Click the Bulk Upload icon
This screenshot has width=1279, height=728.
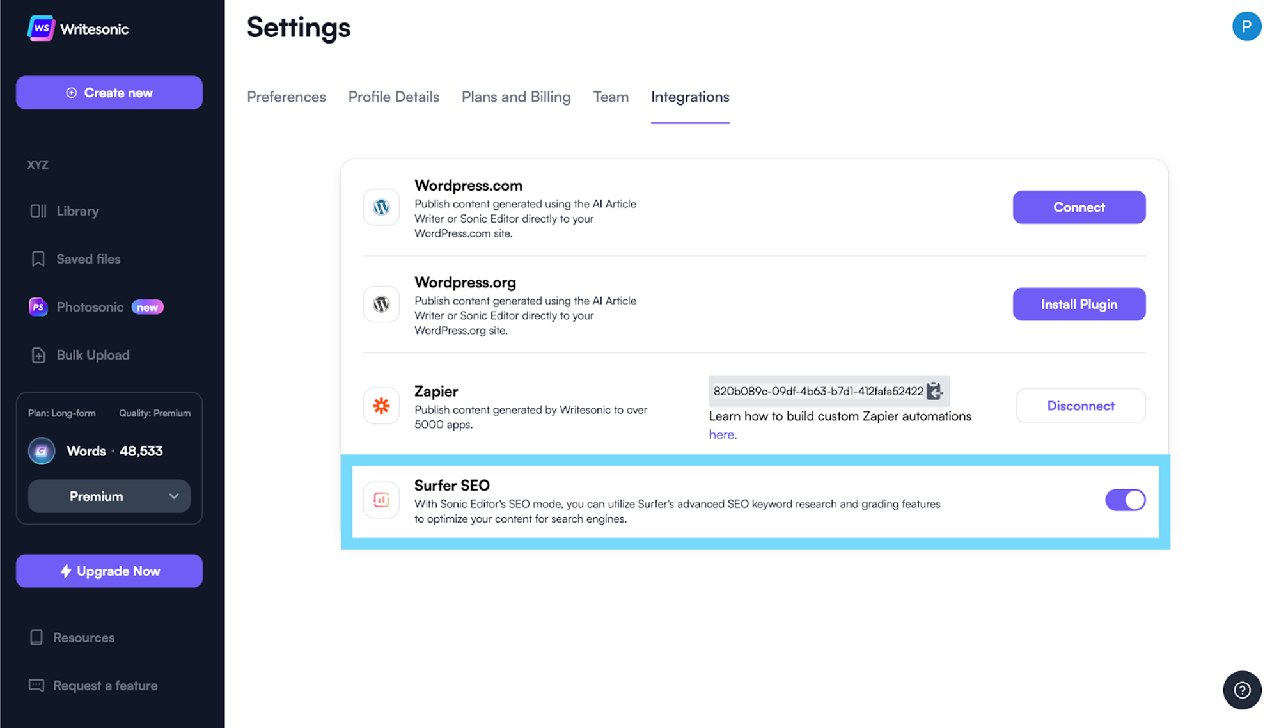click(38, 355)
